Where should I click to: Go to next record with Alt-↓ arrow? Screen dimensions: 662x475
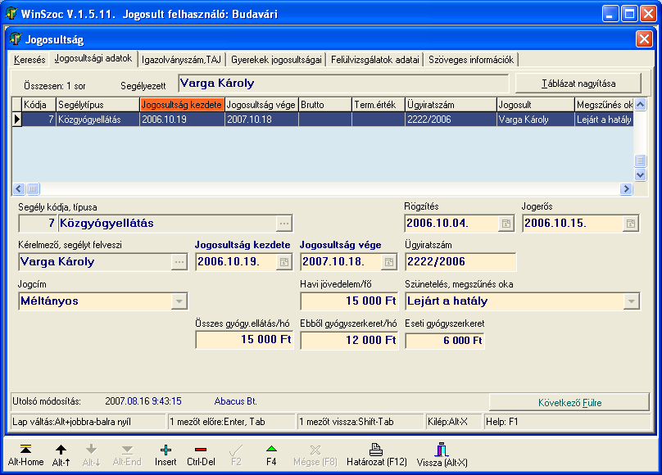coord(91,450)
